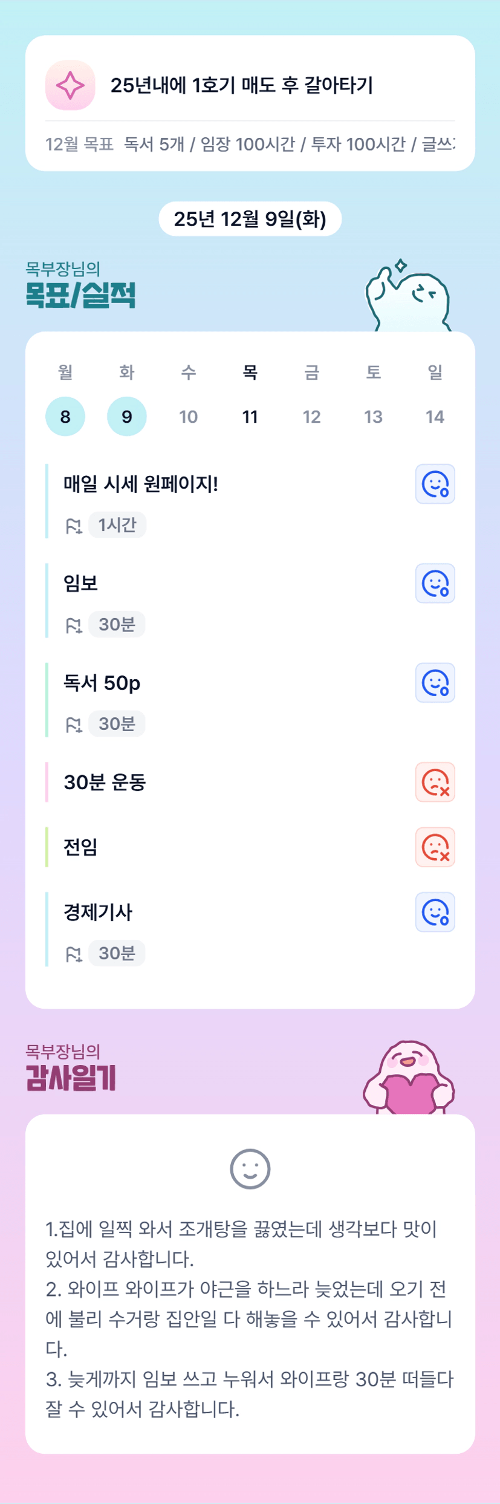
Task: Select Sunday the 14th in week calendar
Action: [x=435, y=417]
